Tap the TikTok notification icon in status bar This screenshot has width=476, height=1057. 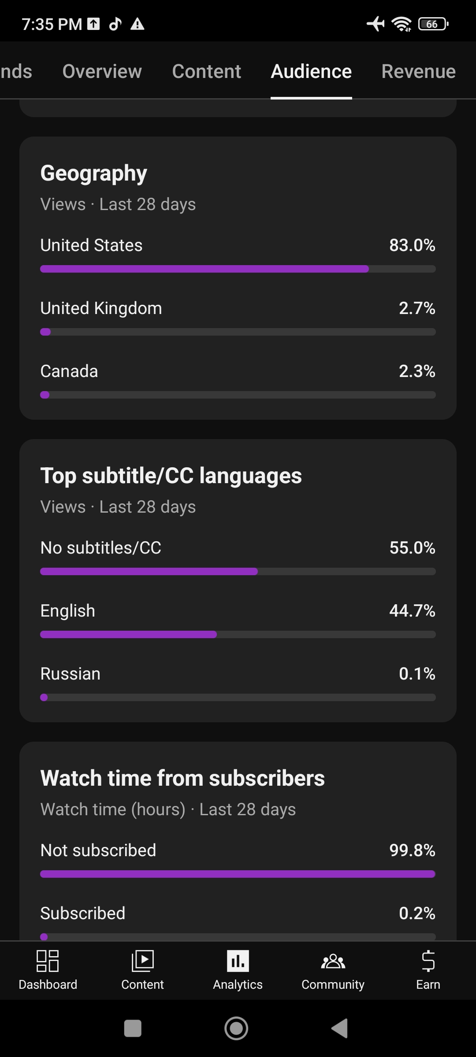[115, 24]
